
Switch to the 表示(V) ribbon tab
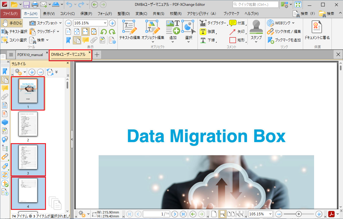pyautogui.click(x=49, y=14)
